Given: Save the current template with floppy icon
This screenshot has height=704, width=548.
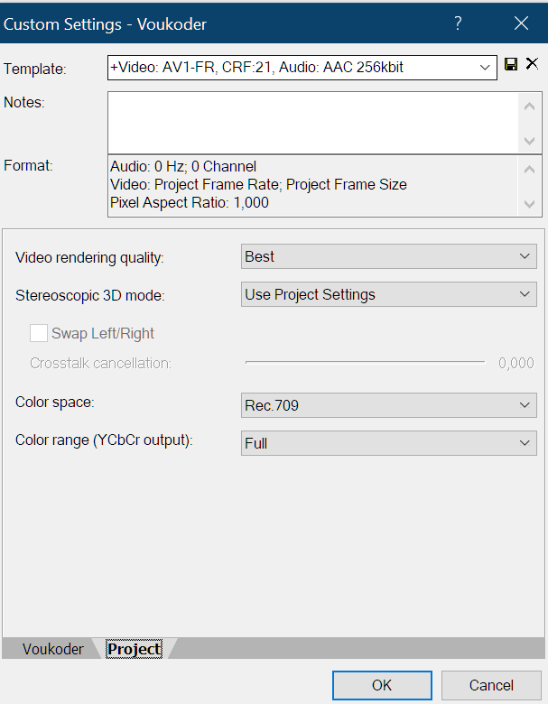Looking at the screenshot, I should click(511, 64).
